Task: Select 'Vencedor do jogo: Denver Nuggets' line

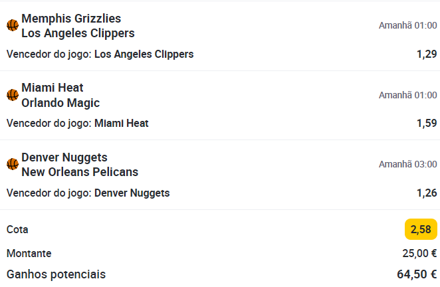Action: pyautogui.click(x=88, y=193)
